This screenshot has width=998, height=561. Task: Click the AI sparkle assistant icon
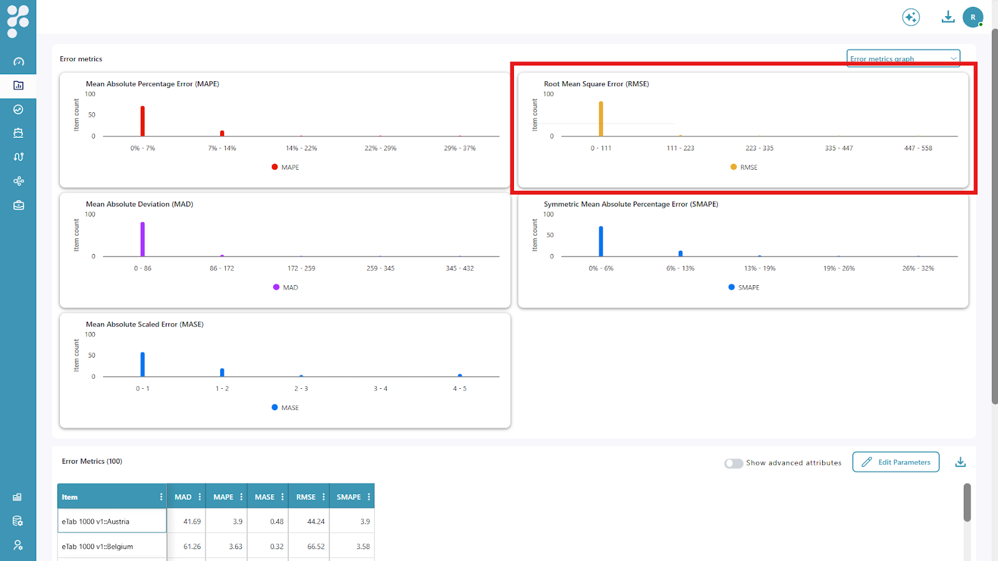click(911, 17)
